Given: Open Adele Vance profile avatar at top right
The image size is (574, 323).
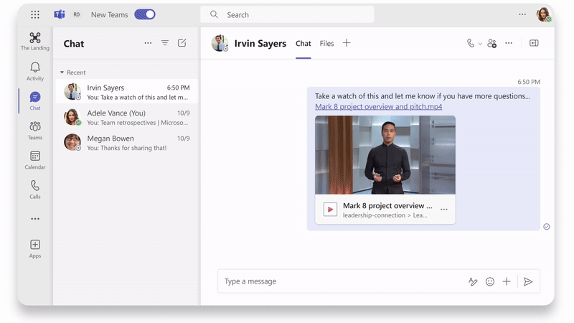Looking at the screenshot, I should tap(544, 14).
